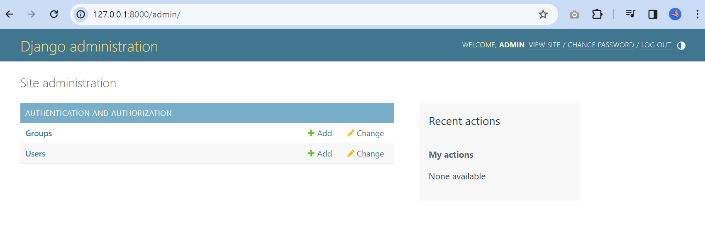Open the browser extensions puzzle icon
705x230 pixels.
click(x=597, y=15)
